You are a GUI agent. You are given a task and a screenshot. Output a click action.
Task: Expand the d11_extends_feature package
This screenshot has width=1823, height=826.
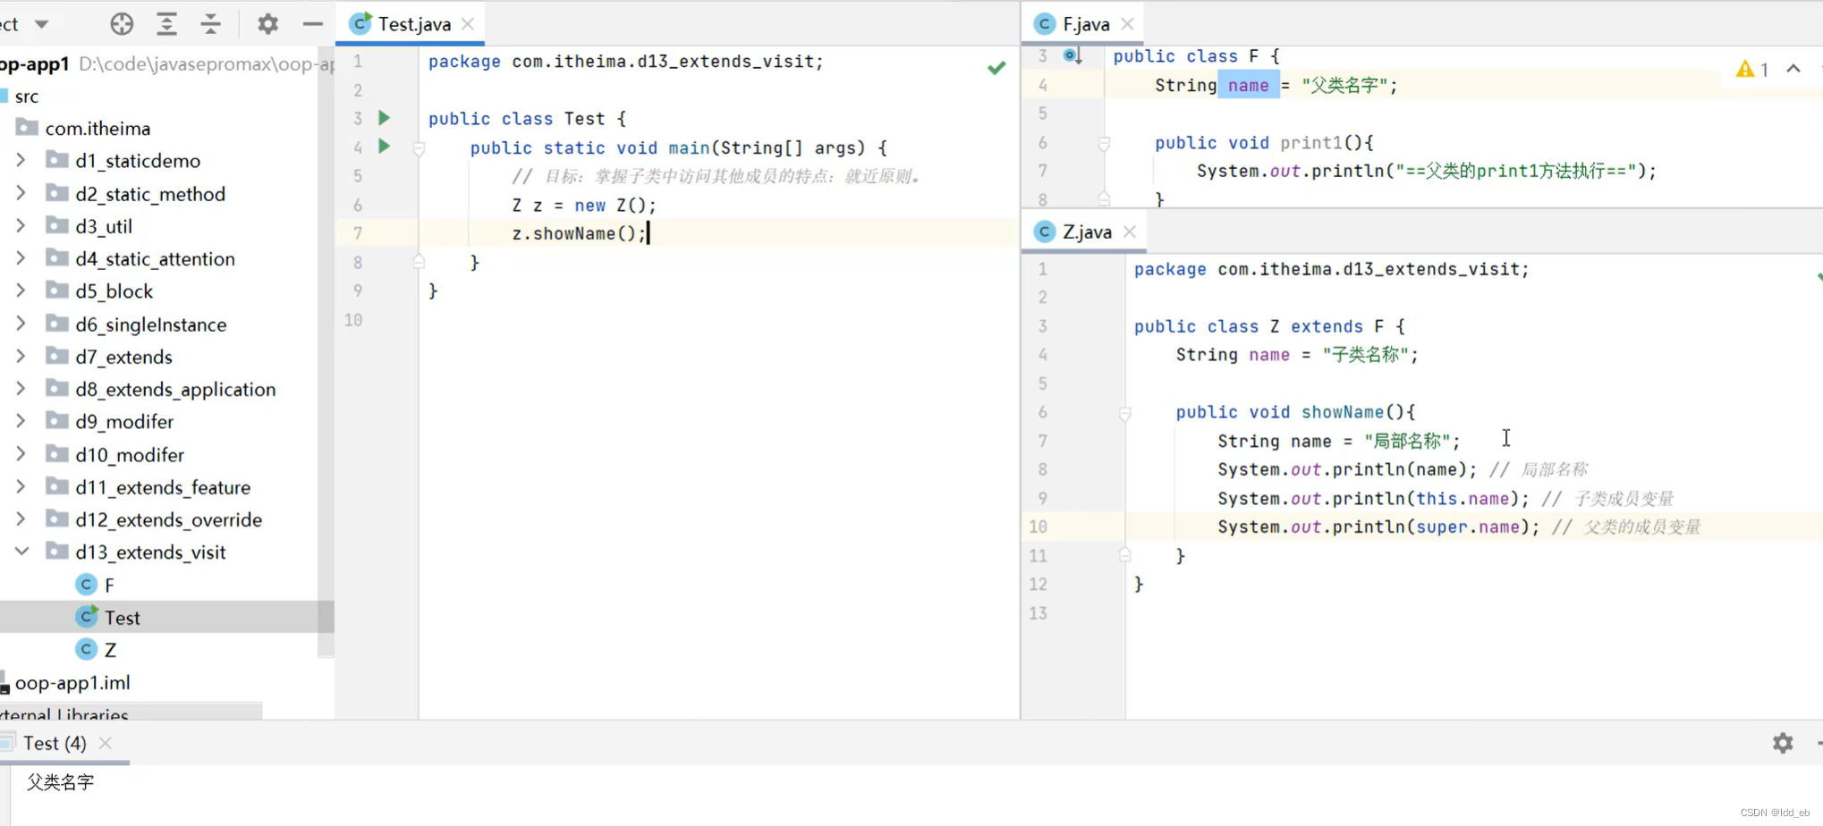(21, 486)
